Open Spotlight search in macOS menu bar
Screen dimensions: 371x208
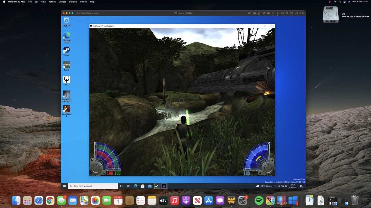340,2
